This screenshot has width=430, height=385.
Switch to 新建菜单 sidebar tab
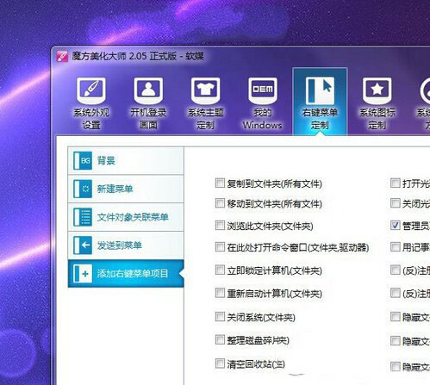click(126, 189)
